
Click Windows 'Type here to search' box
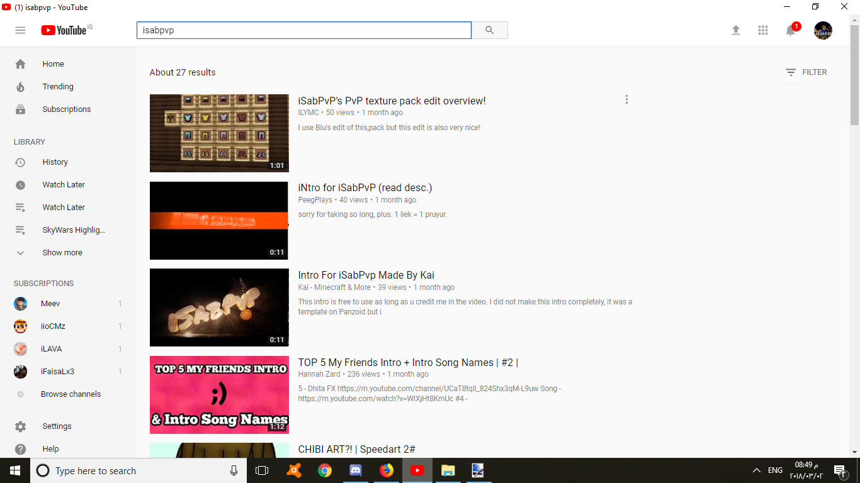(x=138, y=470)
